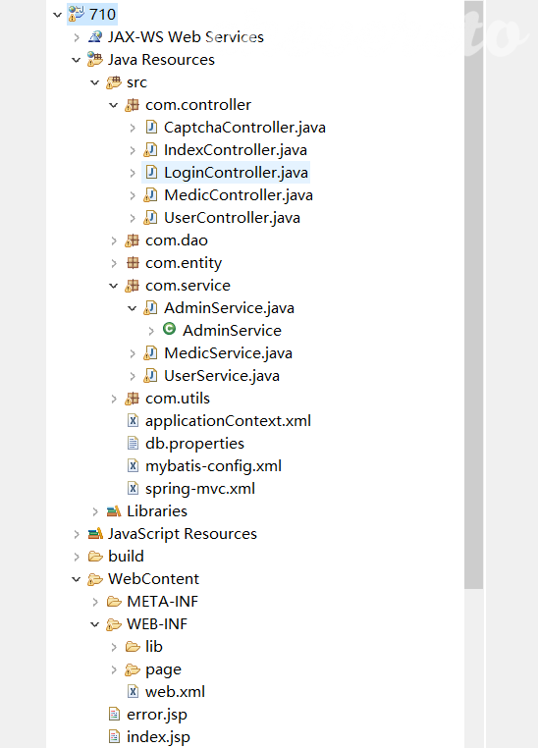Click the vertical scrollbar thumb
The height and width of the screenshot is (748, 538).
click(473, 294)
